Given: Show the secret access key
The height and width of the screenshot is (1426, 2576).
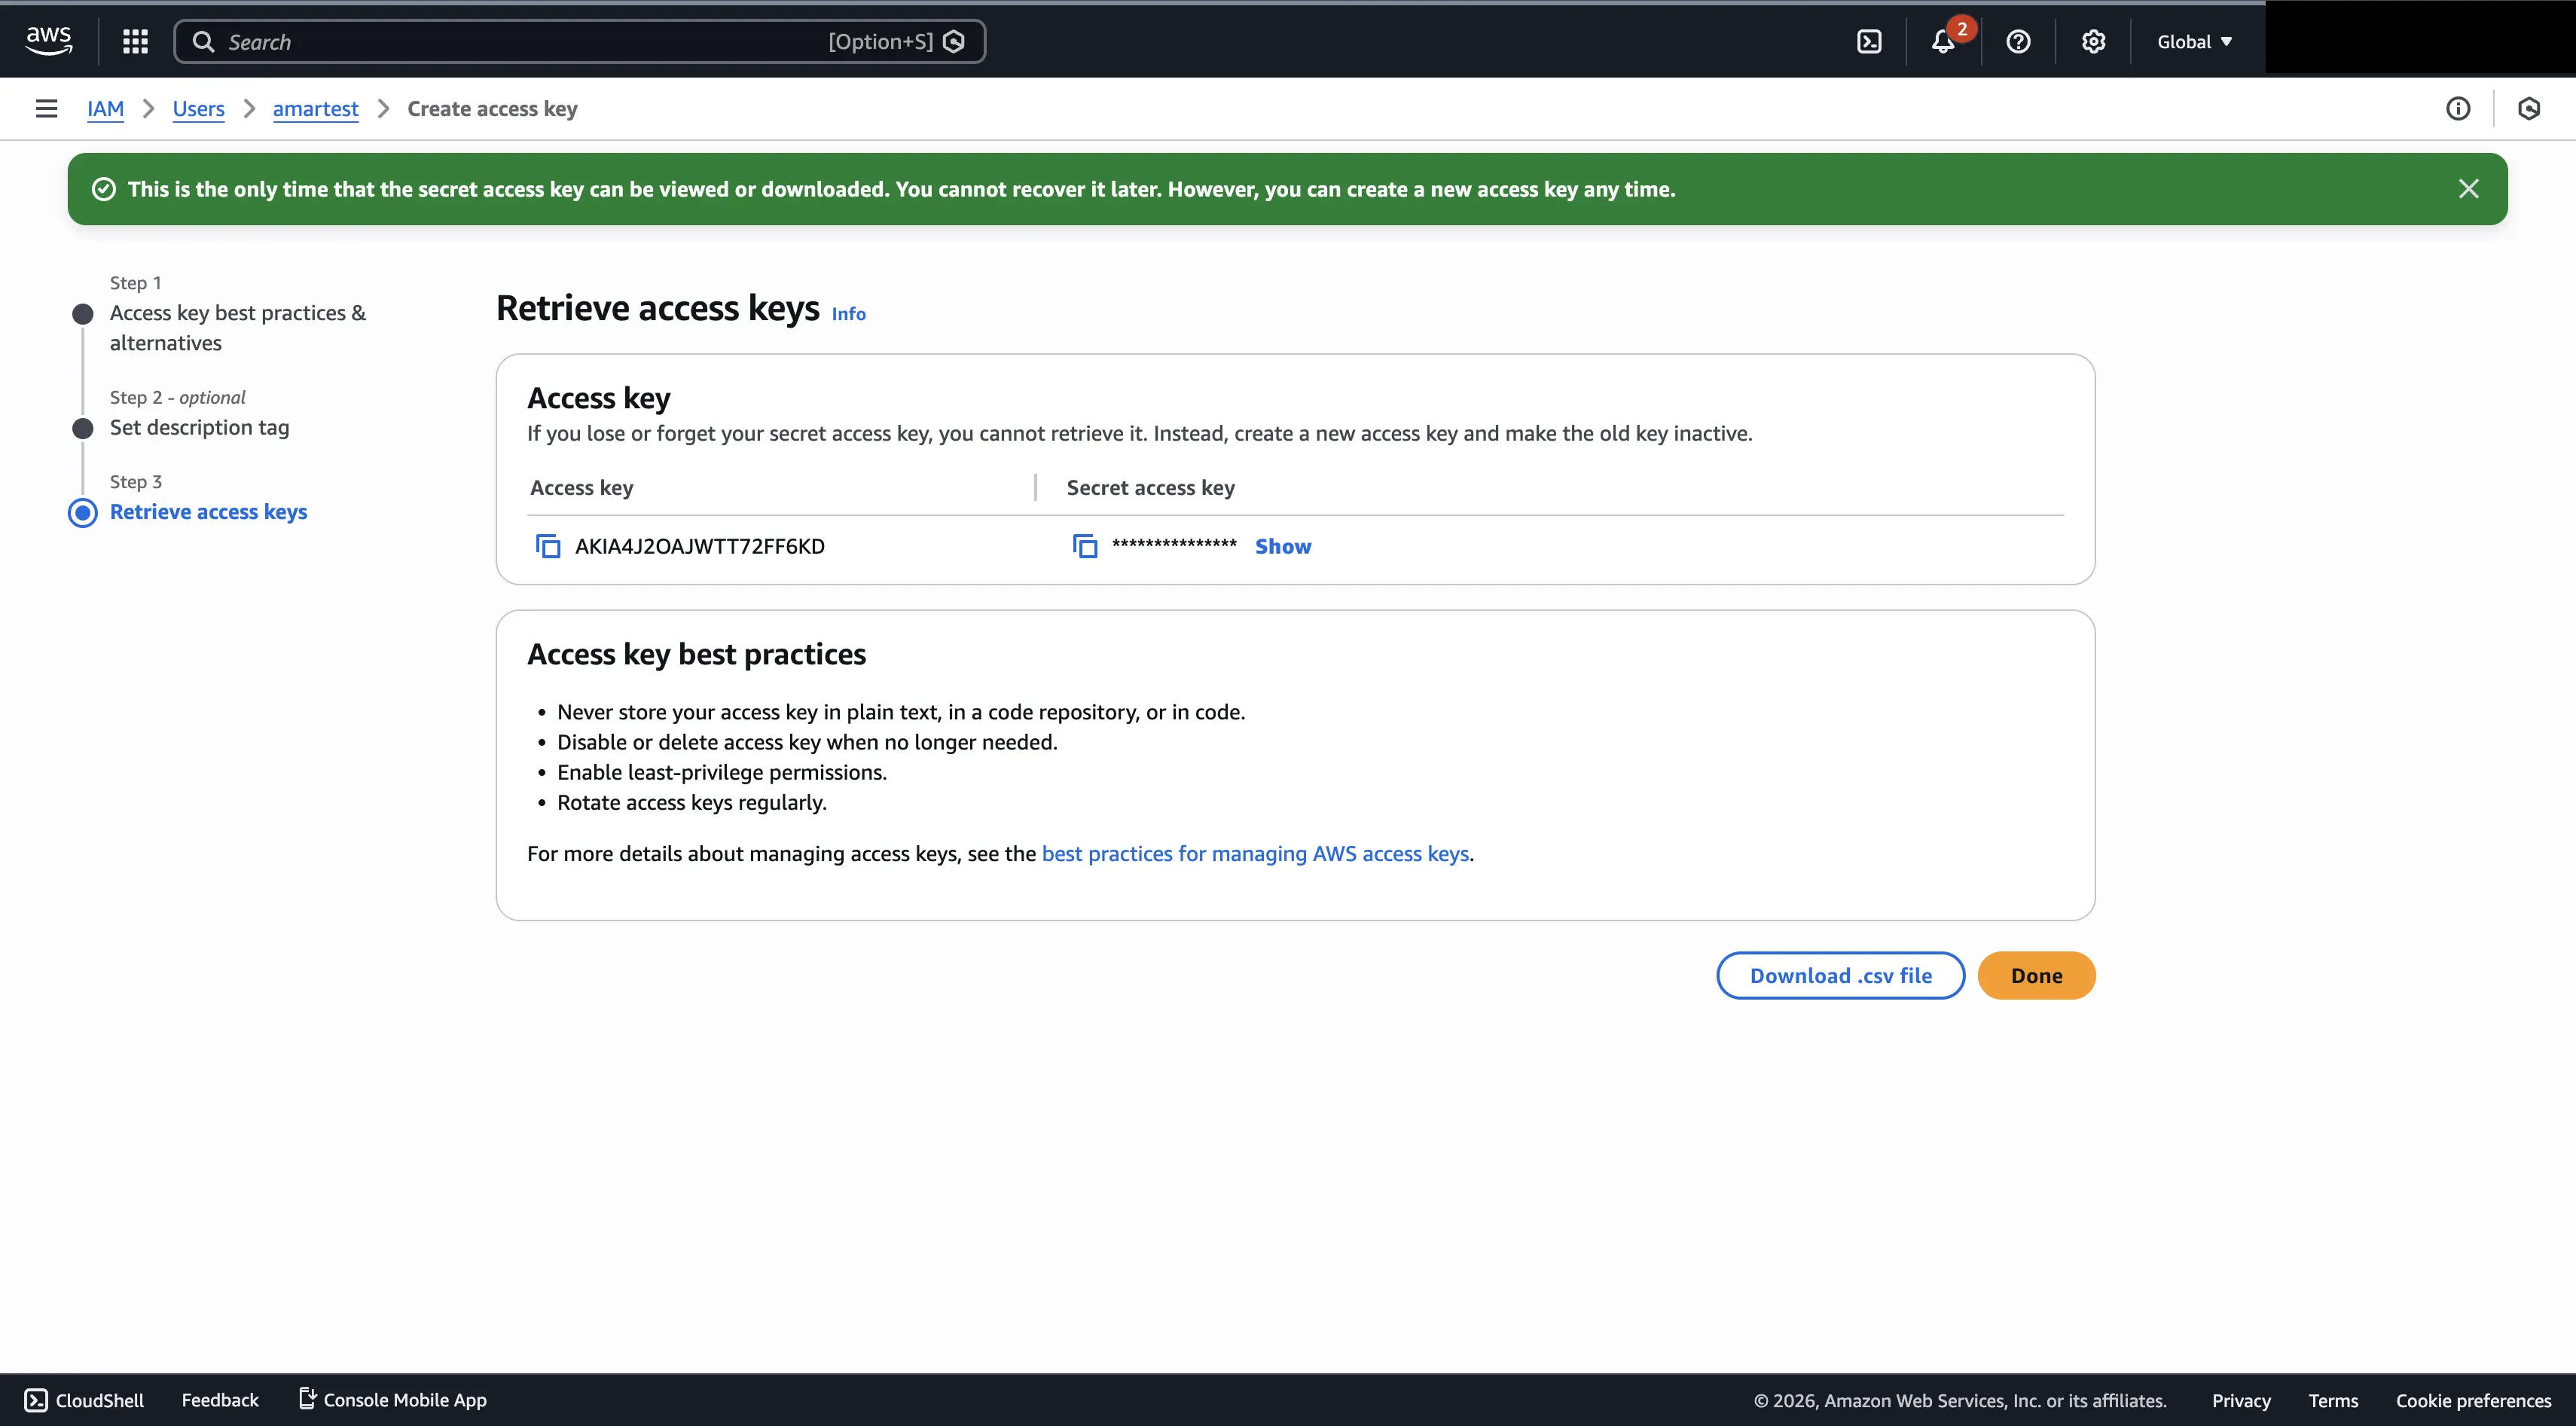Looking at the screenshot, I should (x=1283, y=546).
